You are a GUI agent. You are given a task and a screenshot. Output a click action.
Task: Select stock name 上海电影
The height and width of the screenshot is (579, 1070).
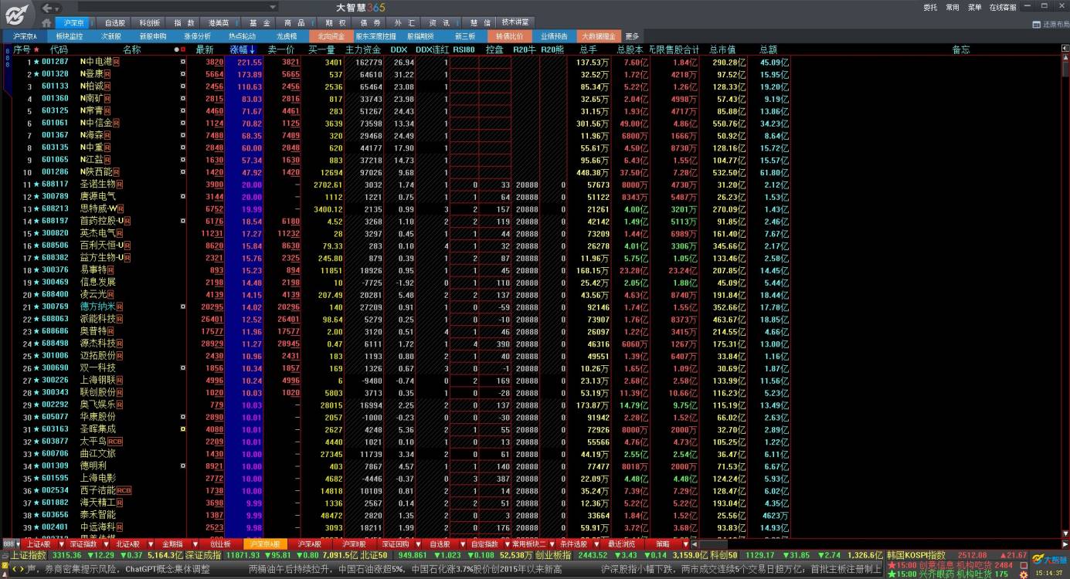98,478
